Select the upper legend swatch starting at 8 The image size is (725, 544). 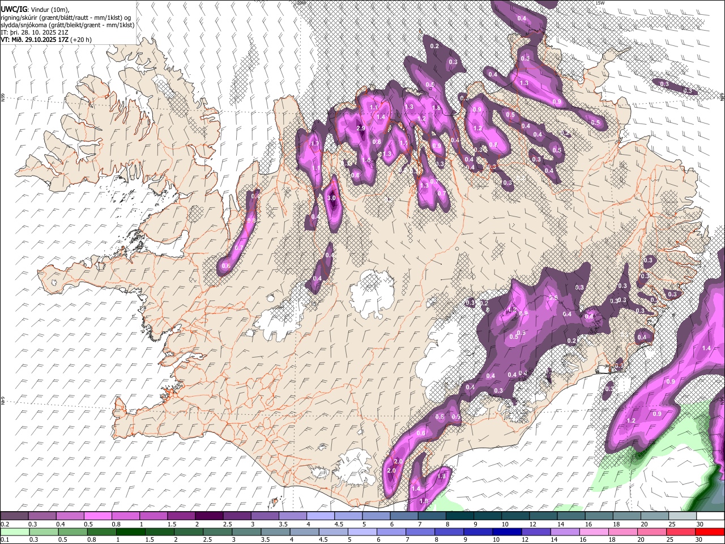pyautogui.click(x=459, y=516)
